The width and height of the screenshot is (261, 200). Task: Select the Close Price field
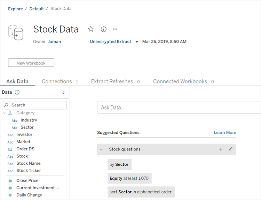pyautogui.click(x=27, y=181)
